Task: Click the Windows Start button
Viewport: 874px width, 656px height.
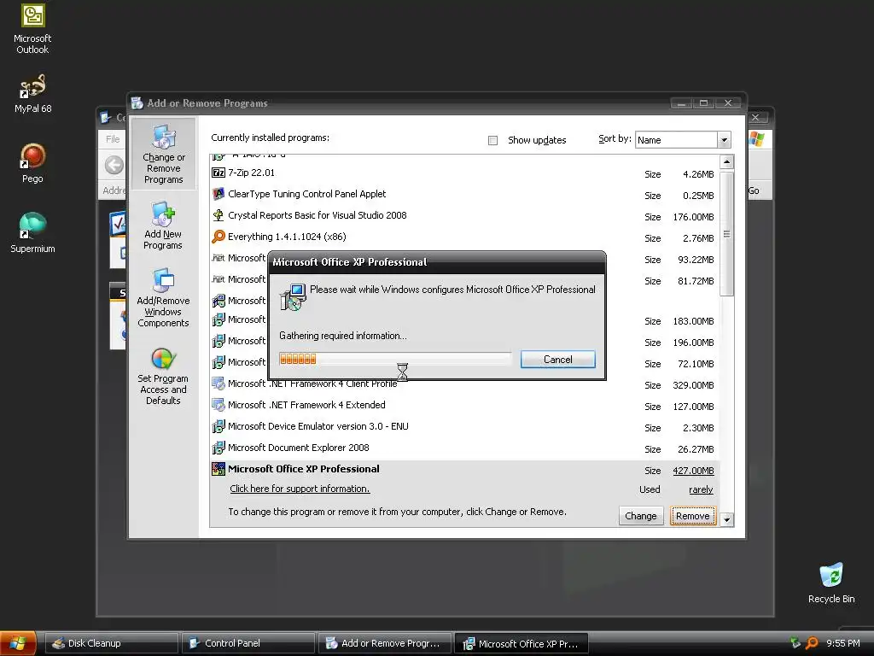Action: coord(18,643)
